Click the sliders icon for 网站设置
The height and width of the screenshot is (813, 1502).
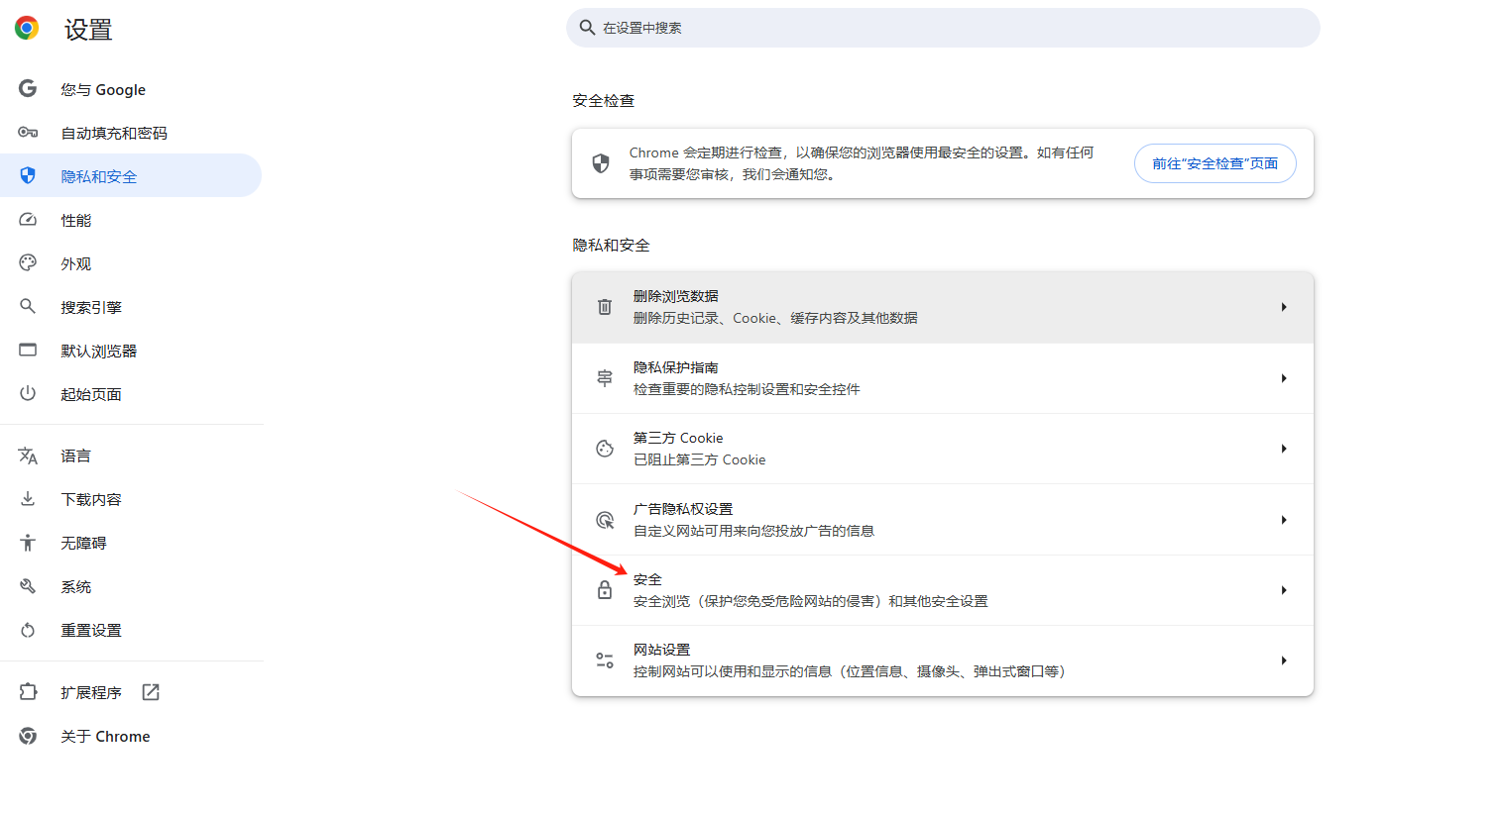[605, 661]
